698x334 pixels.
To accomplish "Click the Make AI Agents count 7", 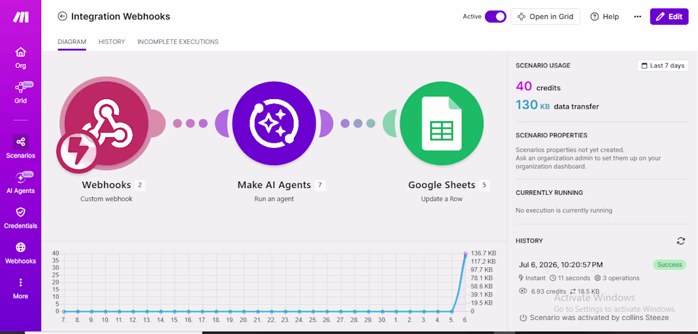I will click(x=320, y=185).
